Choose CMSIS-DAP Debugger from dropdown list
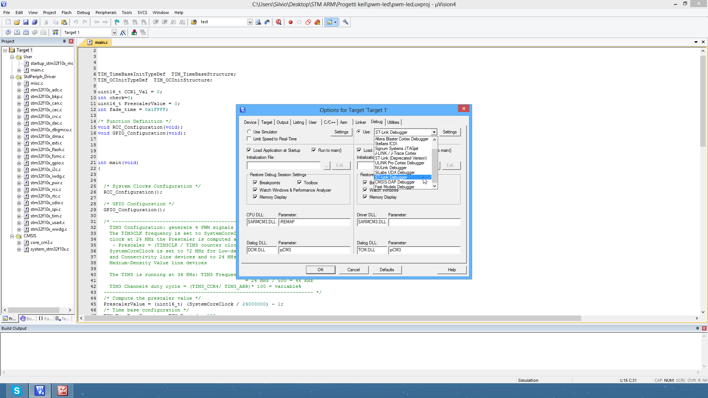The width and height of the screenshot is (708, 398). coord(395,182)
